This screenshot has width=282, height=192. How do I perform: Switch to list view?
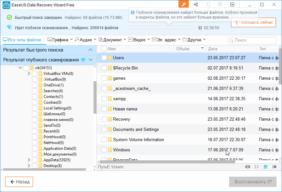(265, 167)
